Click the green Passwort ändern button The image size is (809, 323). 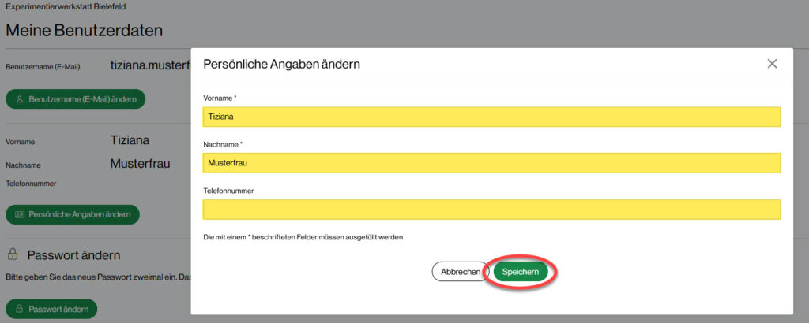coord(51,309)
